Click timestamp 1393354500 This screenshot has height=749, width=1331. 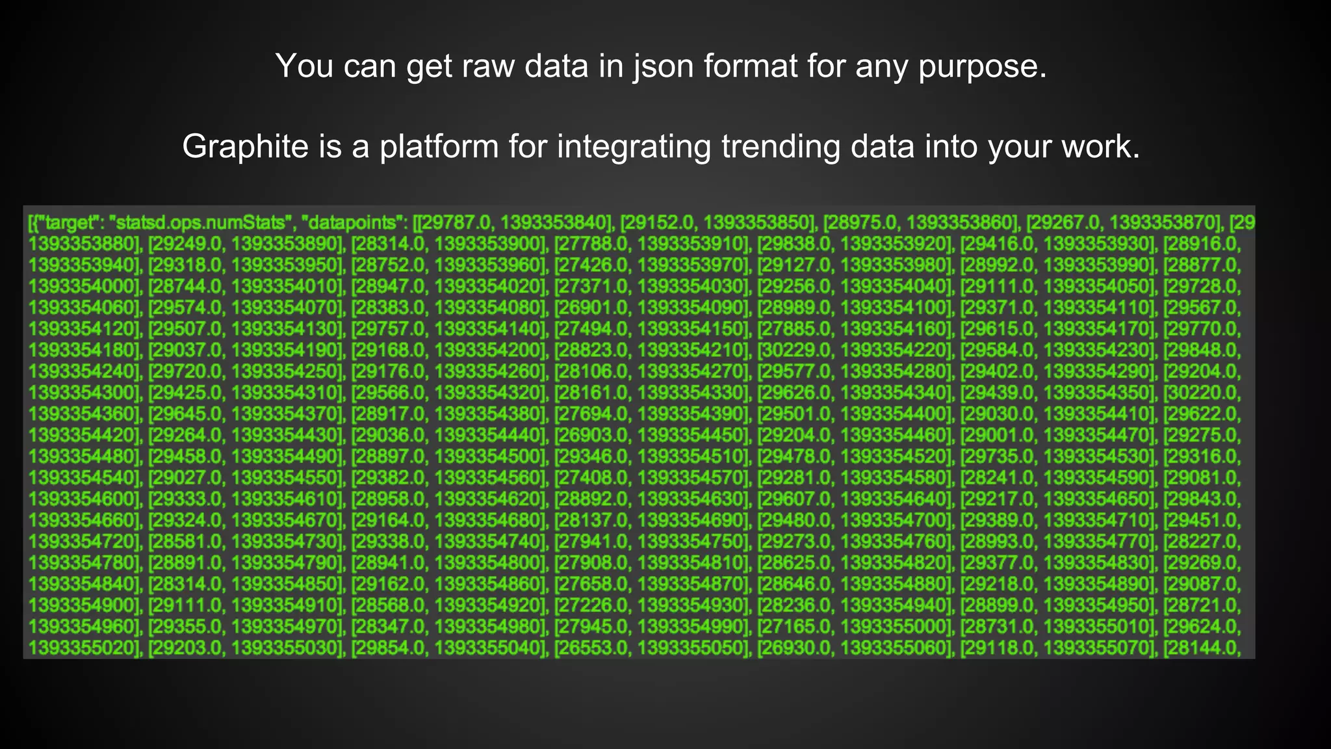point(489,457)
